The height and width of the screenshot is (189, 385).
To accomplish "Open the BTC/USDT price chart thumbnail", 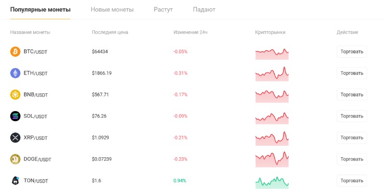I will click(x=272, y=54).
